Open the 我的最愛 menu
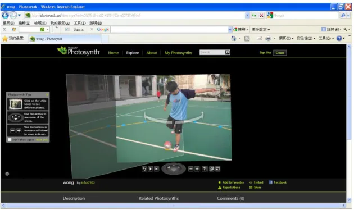Viewport: 354px width, 210px height. pos(60,23)
